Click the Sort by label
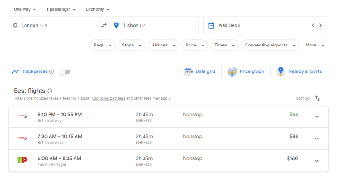Viewport: 339px width, 178px height. tap(303, 98)
